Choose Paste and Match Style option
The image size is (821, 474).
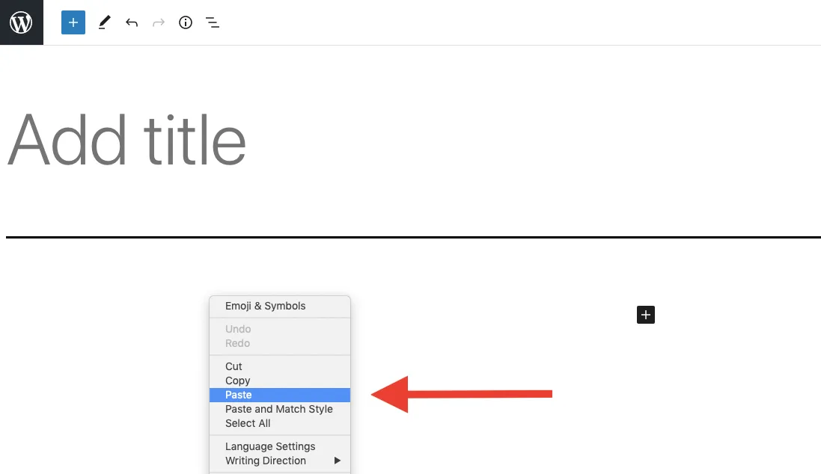[x=280, y=409]
